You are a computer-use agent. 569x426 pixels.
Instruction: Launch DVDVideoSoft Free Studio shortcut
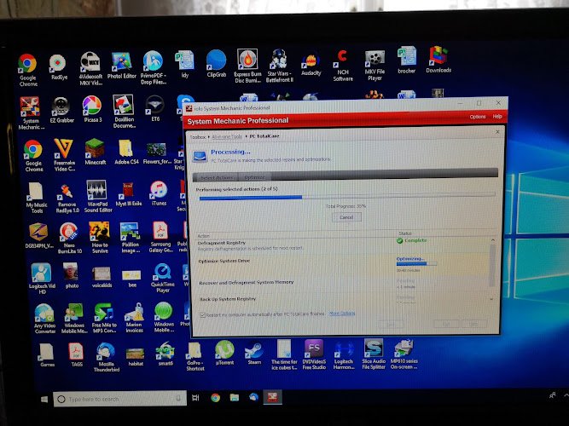(x=314, y=354)
